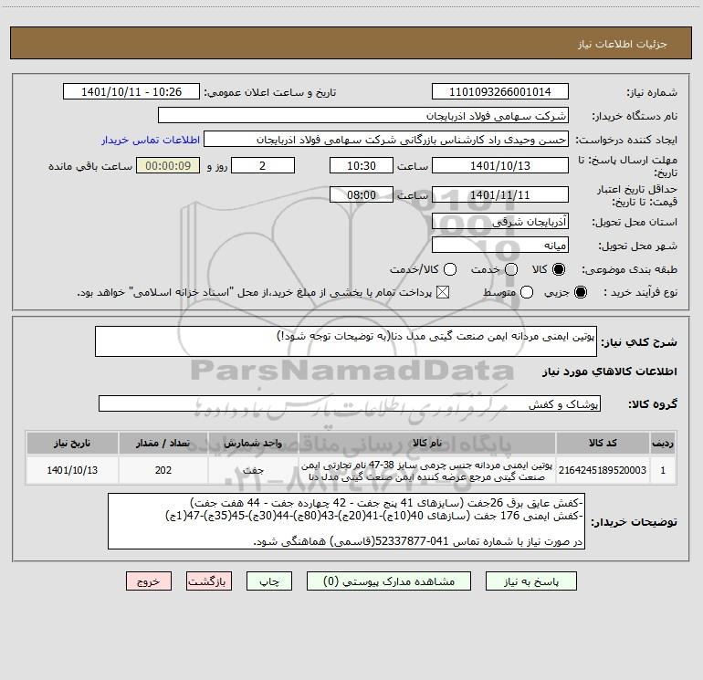Select the کالا/خدمت radio button
The height and width of the screenshot is (680, 703).
(450, 269)
